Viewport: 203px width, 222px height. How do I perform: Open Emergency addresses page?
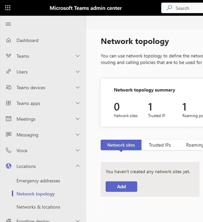[38, 181]
